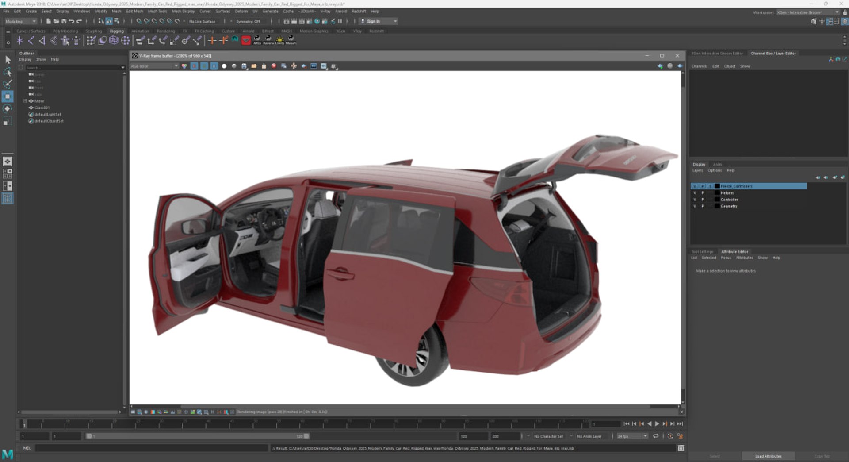Click the No Live Surface field
This screenshot has width=849, height=462.
202,21
